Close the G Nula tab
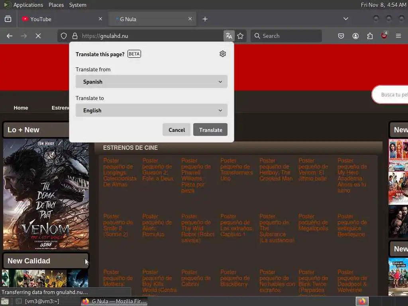The image size is (408, 306). coord(190,19)
